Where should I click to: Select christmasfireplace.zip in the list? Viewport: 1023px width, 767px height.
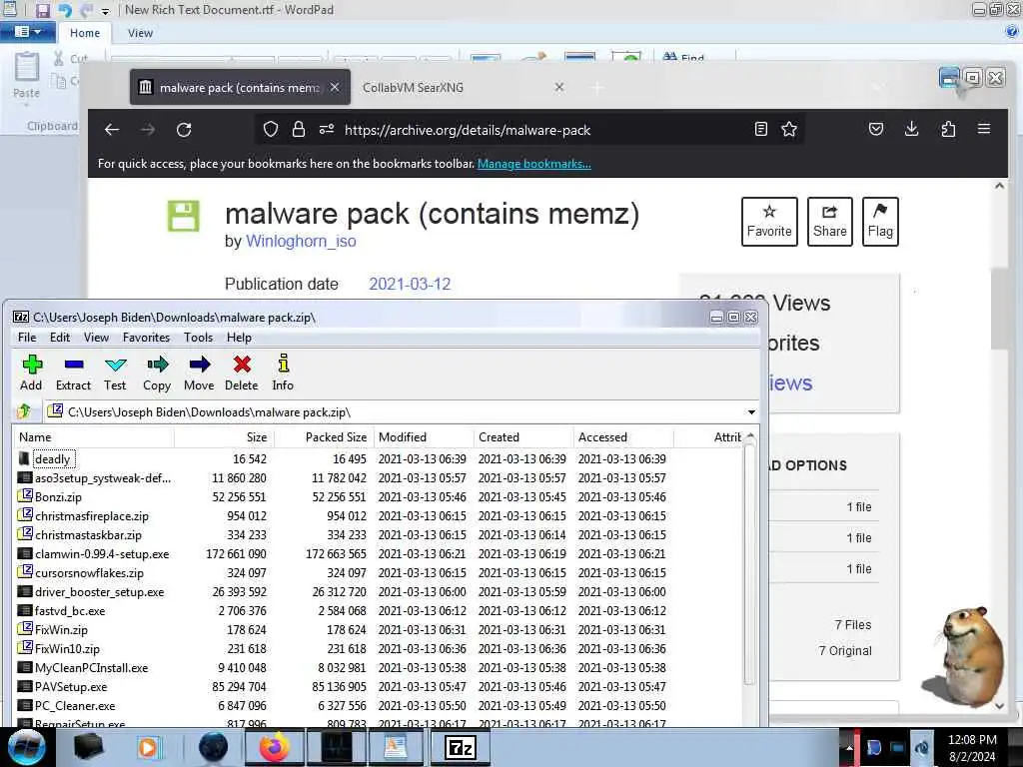tap(91, 516)
